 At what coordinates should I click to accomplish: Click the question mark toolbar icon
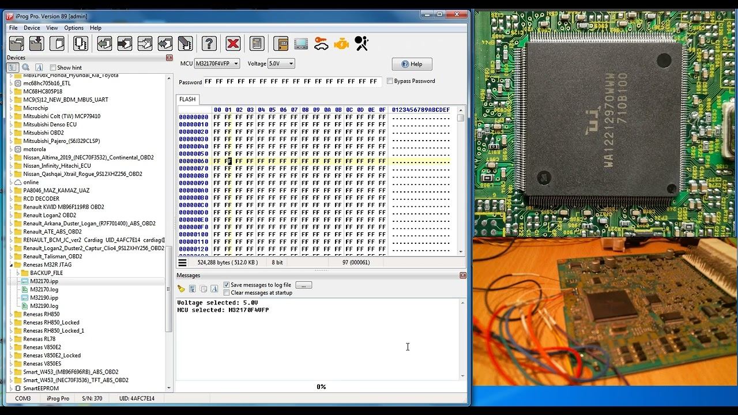pyautogui.click(x=209, y=43)
